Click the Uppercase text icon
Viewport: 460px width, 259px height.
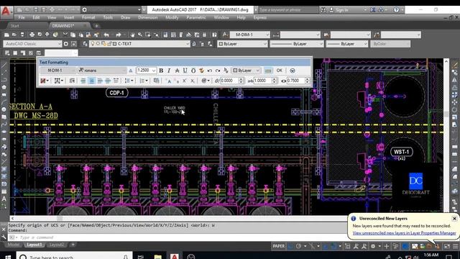[x=169, y=81]
